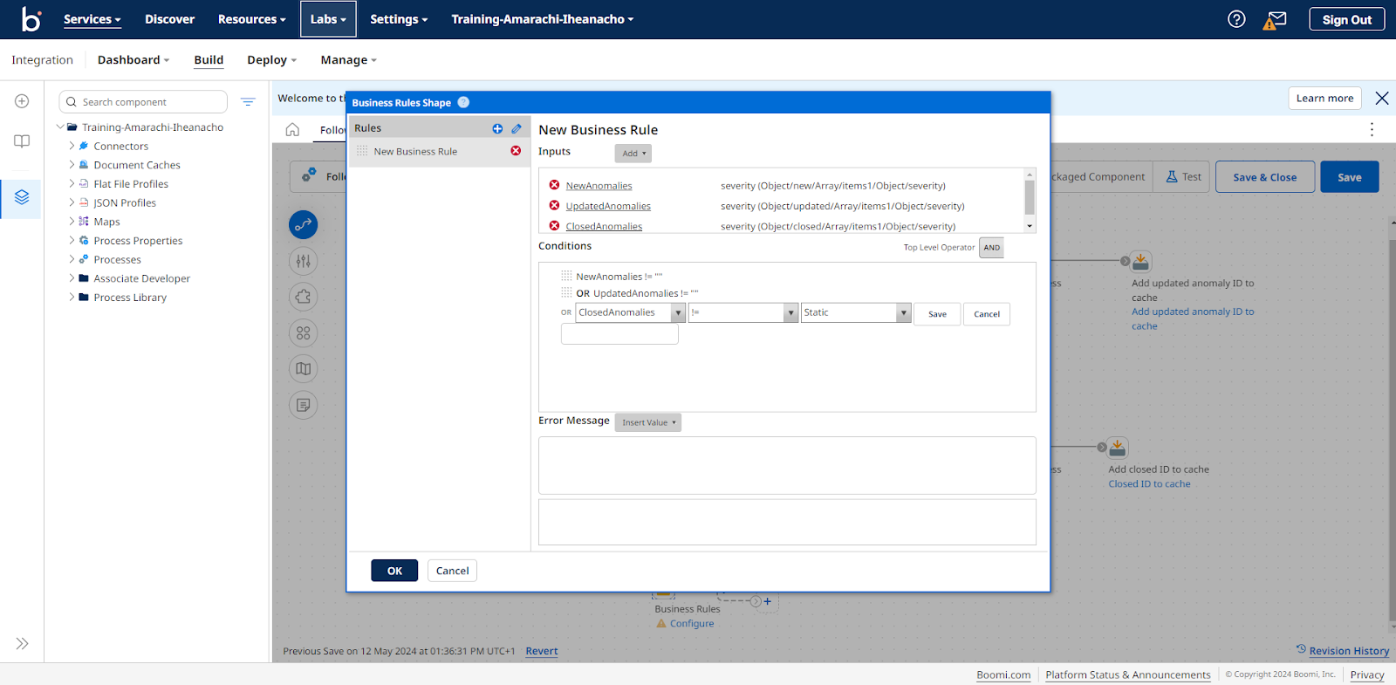Cancel the condition being edited
The height and width of the screenshot is (685, 1396).
[x=987, y=314]
